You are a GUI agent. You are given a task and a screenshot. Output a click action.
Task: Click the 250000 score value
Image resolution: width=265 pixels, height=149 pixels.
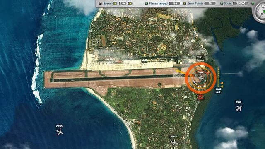[x=240, y=3]
